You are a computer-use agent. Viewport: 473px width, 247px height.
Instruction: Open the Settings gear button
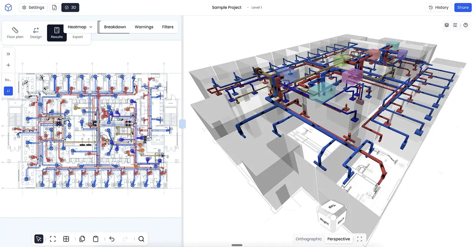click(33, 8)
